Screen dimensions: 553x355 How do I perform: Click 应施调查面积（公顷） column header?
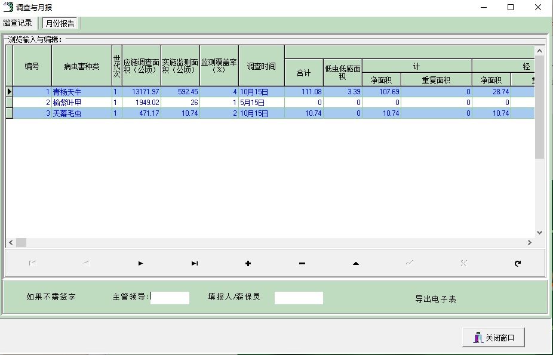click(141, 66)
